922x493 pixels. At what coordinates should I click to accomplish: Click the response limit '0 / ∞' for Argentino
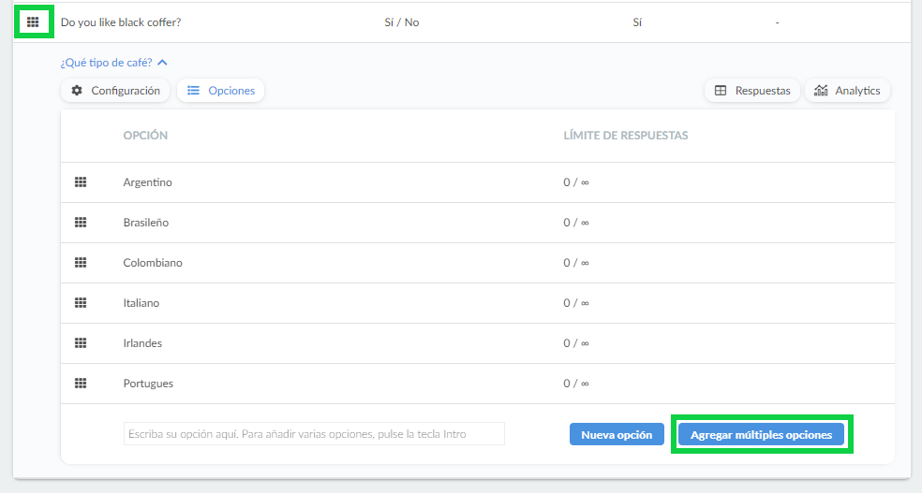pyautogui.click(x=576, y=181)
